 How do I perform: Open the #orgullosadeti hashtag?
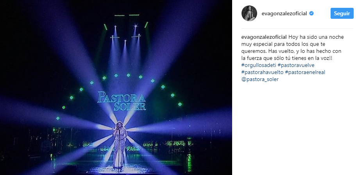click(x=259, y=65)
